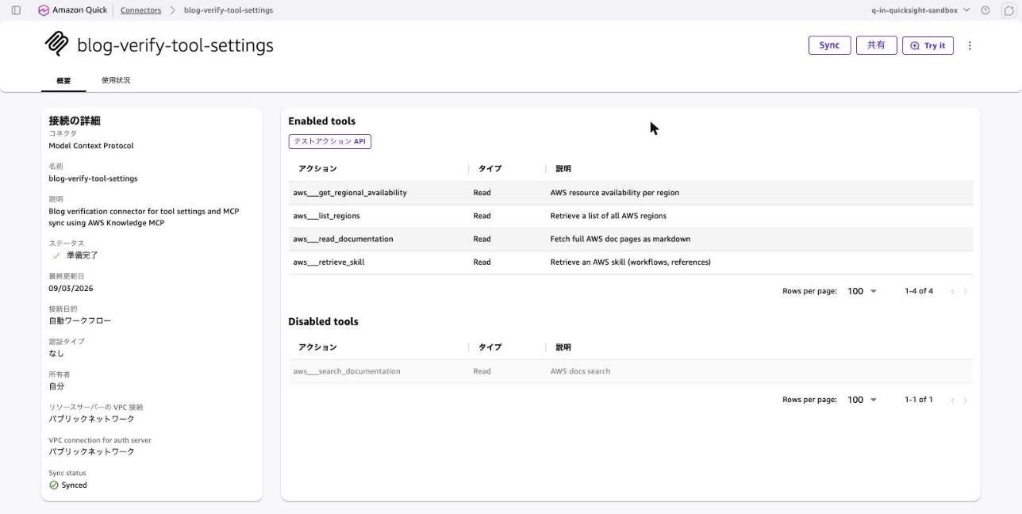Image resolution: width=1022 pixels, height=514 pixels.
Task: Click the 09/03/2026 last updated date
Action: pos(71,289)
